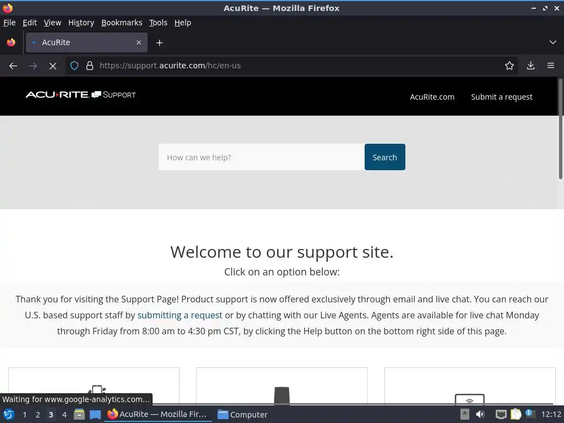Open the History menu
This screenshot has width=564, height=423.
82,23
